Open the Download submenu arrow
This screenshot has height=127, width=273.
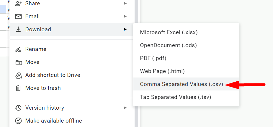[125, 29]
